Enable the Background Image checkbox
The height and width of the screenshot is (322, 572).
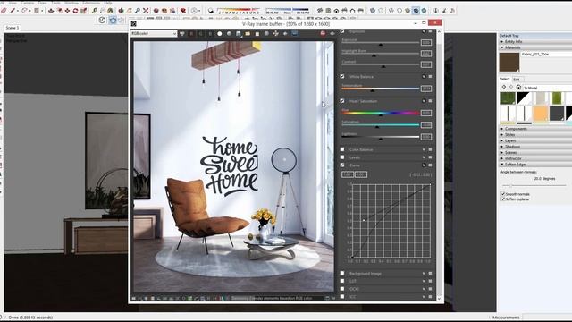(342, 273)
